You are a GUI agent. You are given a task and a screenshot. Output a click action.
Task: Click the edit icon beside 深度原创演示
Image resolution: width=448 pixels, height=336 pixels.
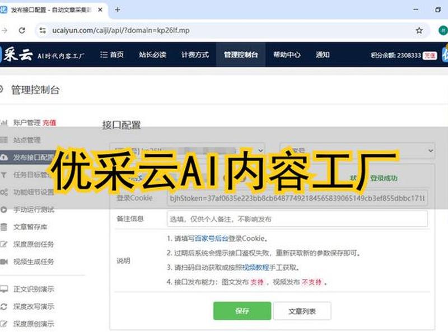click(4, 324)
